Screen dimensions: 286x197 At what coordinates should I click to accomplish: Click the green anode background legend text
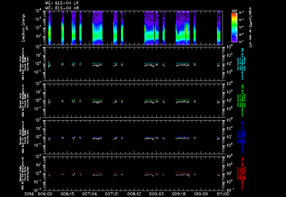click(241, 100)
